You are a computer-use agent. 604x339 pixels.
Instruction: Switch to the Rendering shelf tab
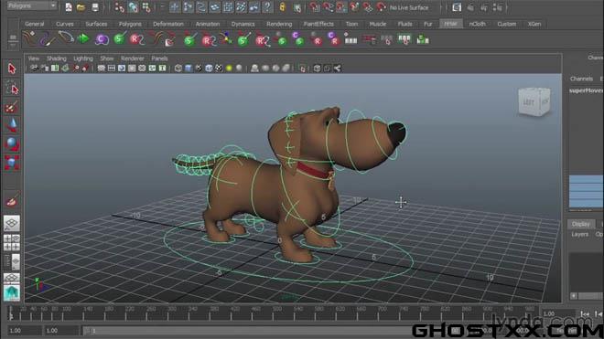pos(279,24)
